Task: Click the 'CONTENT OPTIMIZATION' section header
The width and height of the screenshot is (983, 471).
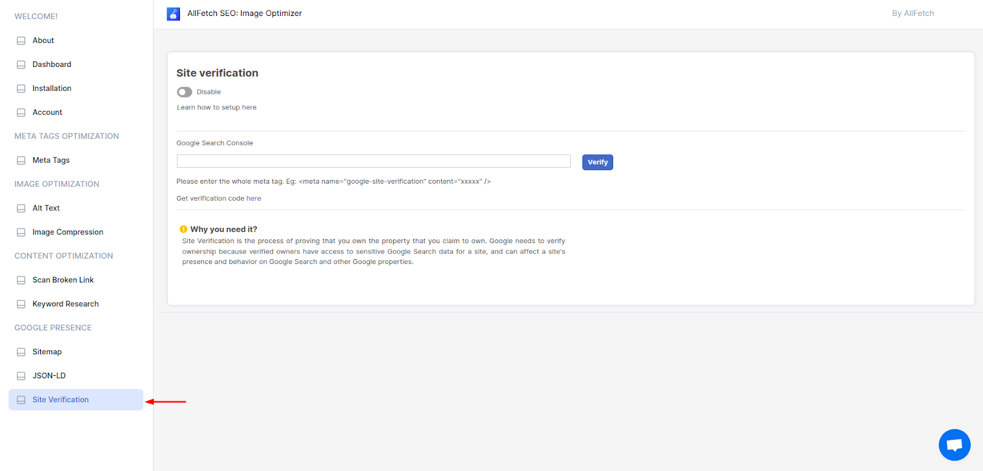Action: coord(64,256)
